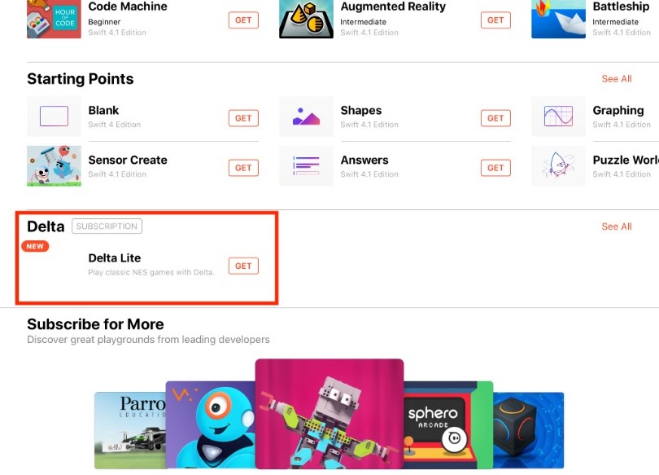Get the Code Machine playground

tap(243, 20)
